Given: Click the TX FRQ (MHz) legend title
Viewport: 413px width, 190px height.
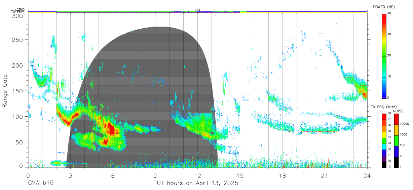Looking at the screenshot, I should click(383, 107).
